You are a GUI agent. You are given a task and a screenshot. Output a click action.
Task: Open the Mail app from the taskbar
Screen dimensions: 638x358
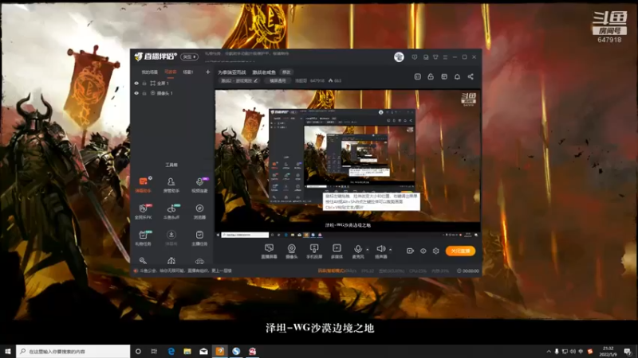pyautogui.click(x=203, y=351)
